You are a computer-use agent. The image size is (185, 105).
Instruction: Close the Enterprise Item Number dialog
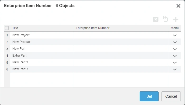tap(178, 6)
